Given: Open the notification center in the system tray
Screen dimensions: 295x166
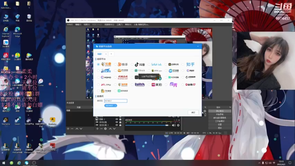Looking at the screenshot, I should [x=290, y=163].
